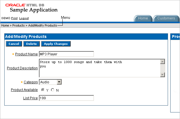Open the Customers tab
The width and height of the screenshot is (180, 119).
[x=166, y=18]
